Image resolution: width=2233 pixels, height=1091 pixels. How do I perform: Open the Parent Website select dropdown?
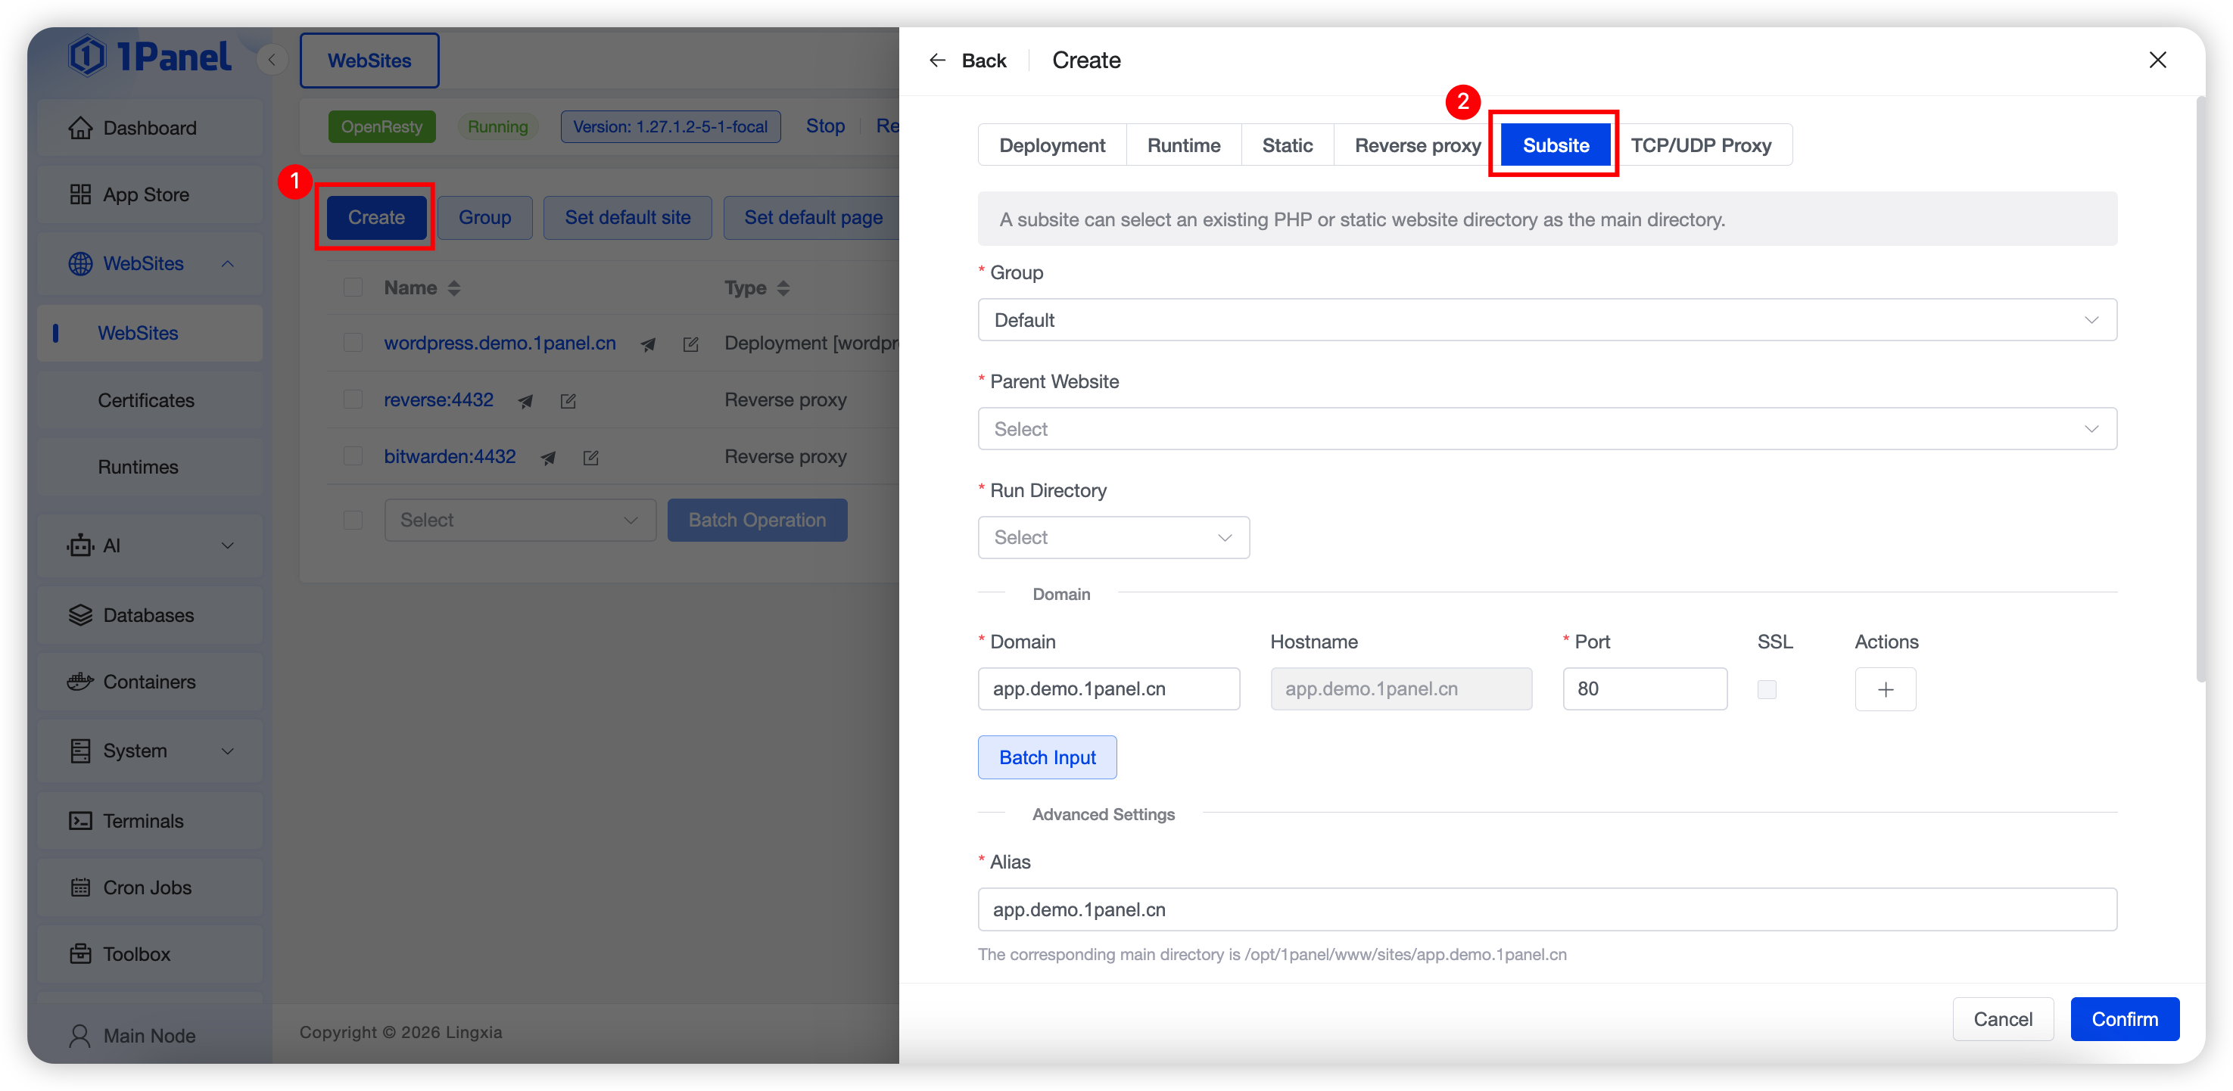1546,430
